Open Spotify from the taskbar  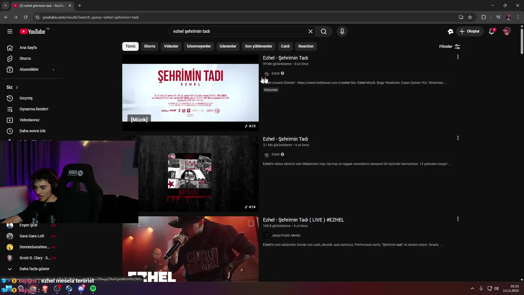[93, 288]
